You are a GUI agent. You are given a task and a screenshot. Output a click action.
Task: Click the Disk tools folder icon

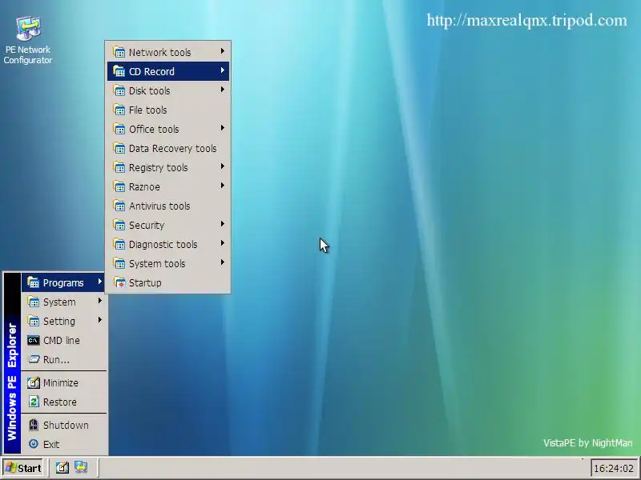[x=119, y=90]
